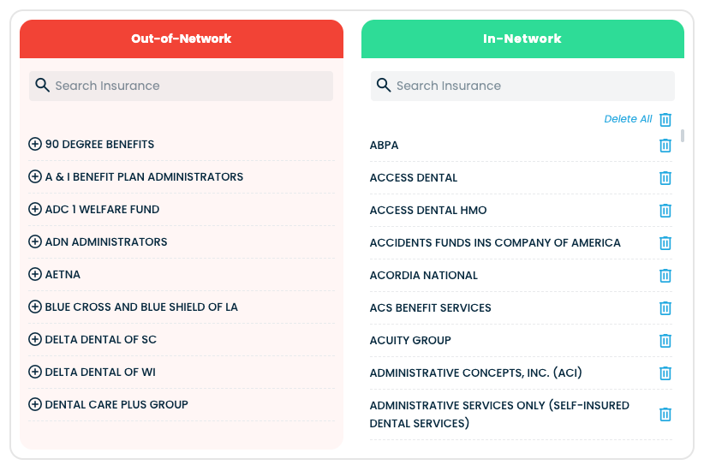Click plus icon for ADN ADMINISTRATORS
The image size is (704, 471).
coord(35,241)
